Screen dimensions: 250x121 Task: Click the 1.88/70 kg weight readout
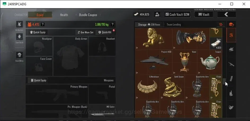(102, 25)
